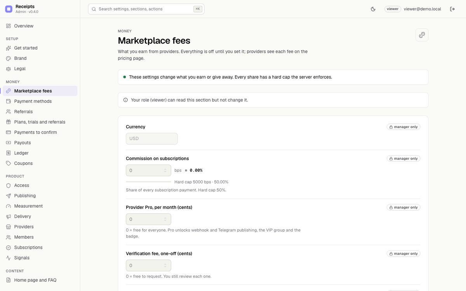Click the Home page and FAQ document icon
The width and height of the screenshot is (466, 291).
[9, 280]
